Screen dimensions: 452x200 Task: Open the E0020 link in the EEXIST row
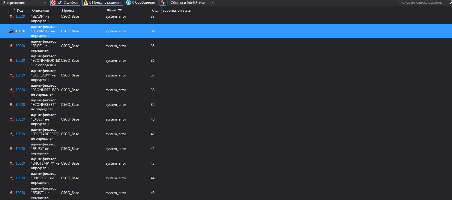pyautogui.click(x=20, y=193)
